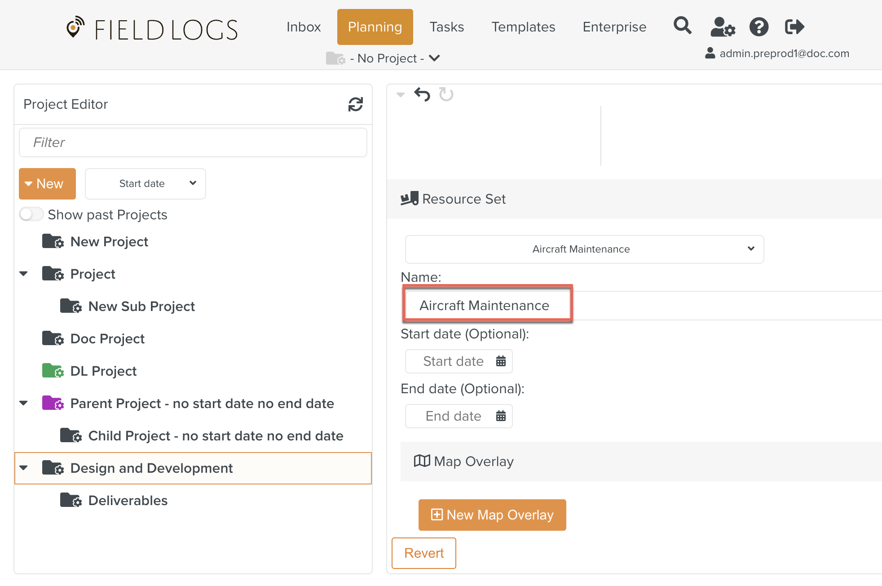Select the DL Project green folder

(53, 371)
